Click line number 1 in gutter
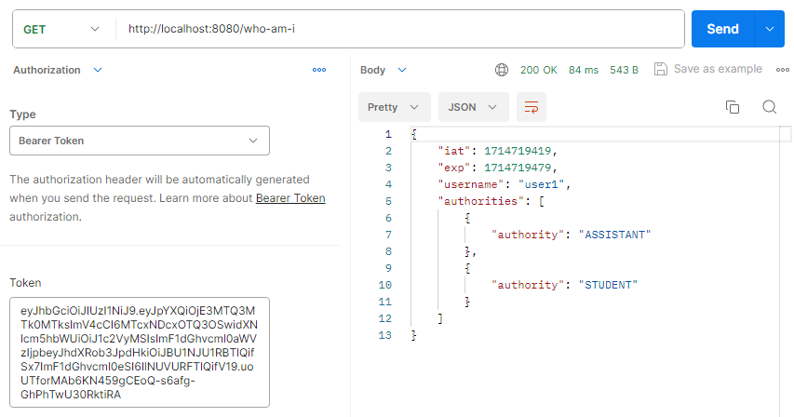The image size is (794, 417). [x=388, y=134]
